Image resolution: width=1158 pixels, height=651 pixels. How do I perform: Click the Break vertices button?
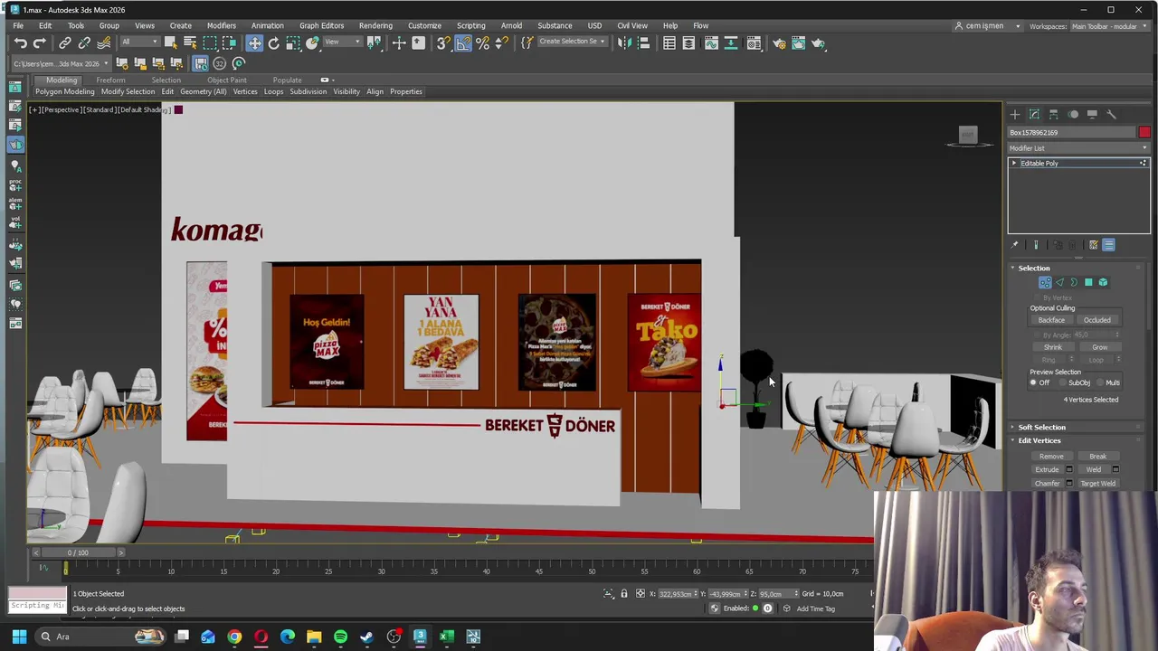(x=1097, y=457)
